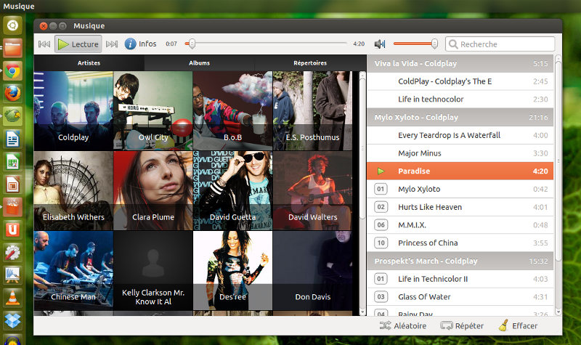
Task: Launch Firefox from the launcher
Action: (12, 94)
